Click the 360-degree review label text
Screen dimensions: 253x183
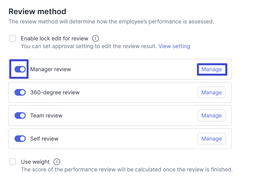pyautogui.click(x=55, y=92)
